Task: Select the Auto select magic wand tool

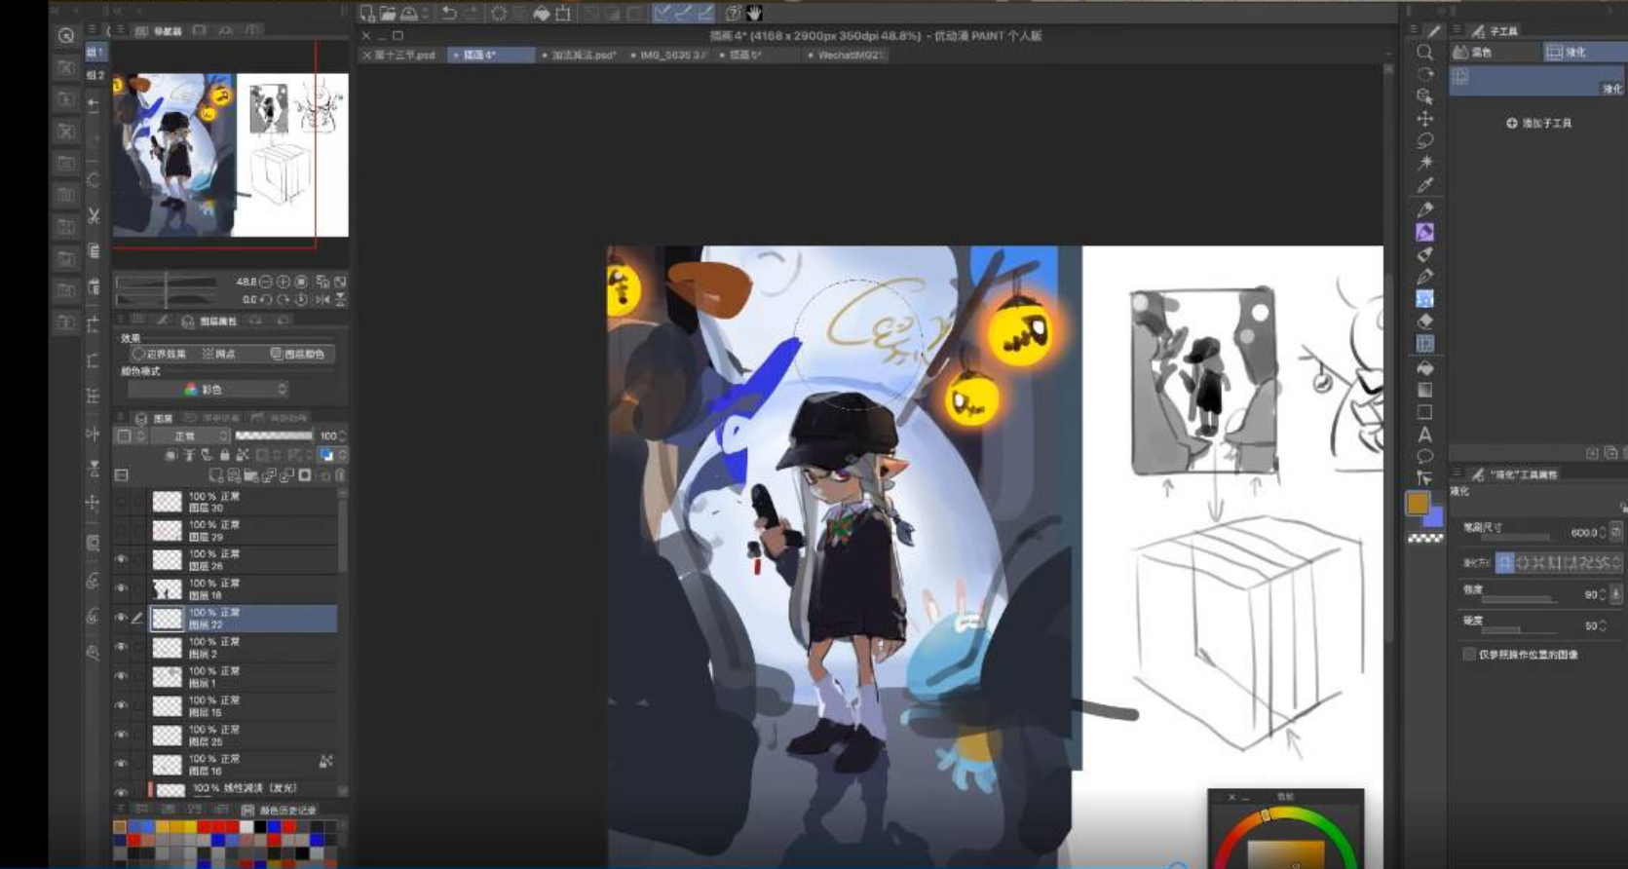Action: point(1424,163)
